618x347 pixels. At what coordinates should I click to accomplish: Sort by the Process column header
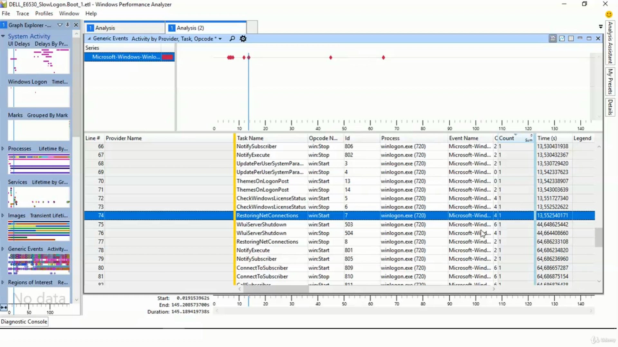(413, 138)
